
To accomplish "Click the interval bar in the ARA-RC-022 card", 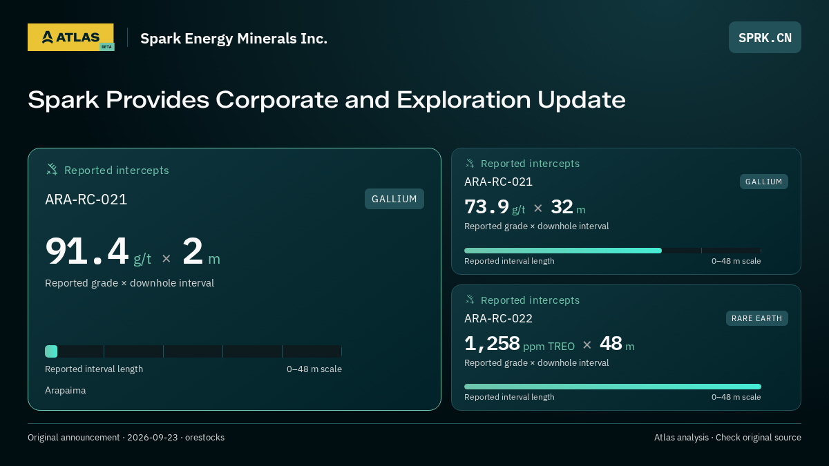I will pyautogui.click(x=613, y=387).
